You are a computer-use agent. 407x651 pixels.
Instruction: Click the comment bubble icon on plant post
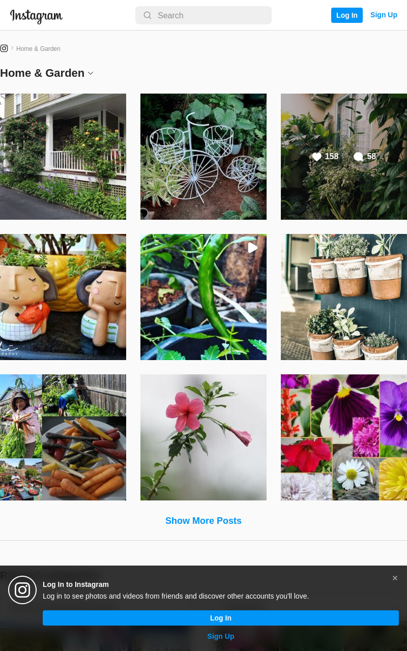coord(358,157)
